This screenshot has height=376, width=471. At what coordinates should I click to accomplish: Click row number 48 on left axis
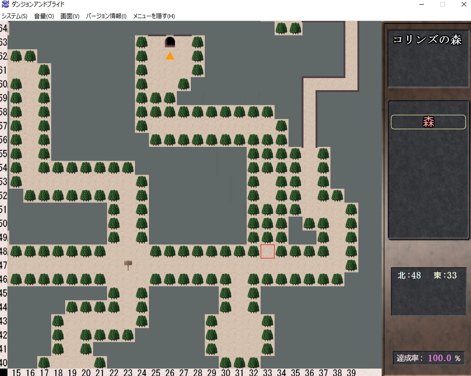[x=3, y=251]
